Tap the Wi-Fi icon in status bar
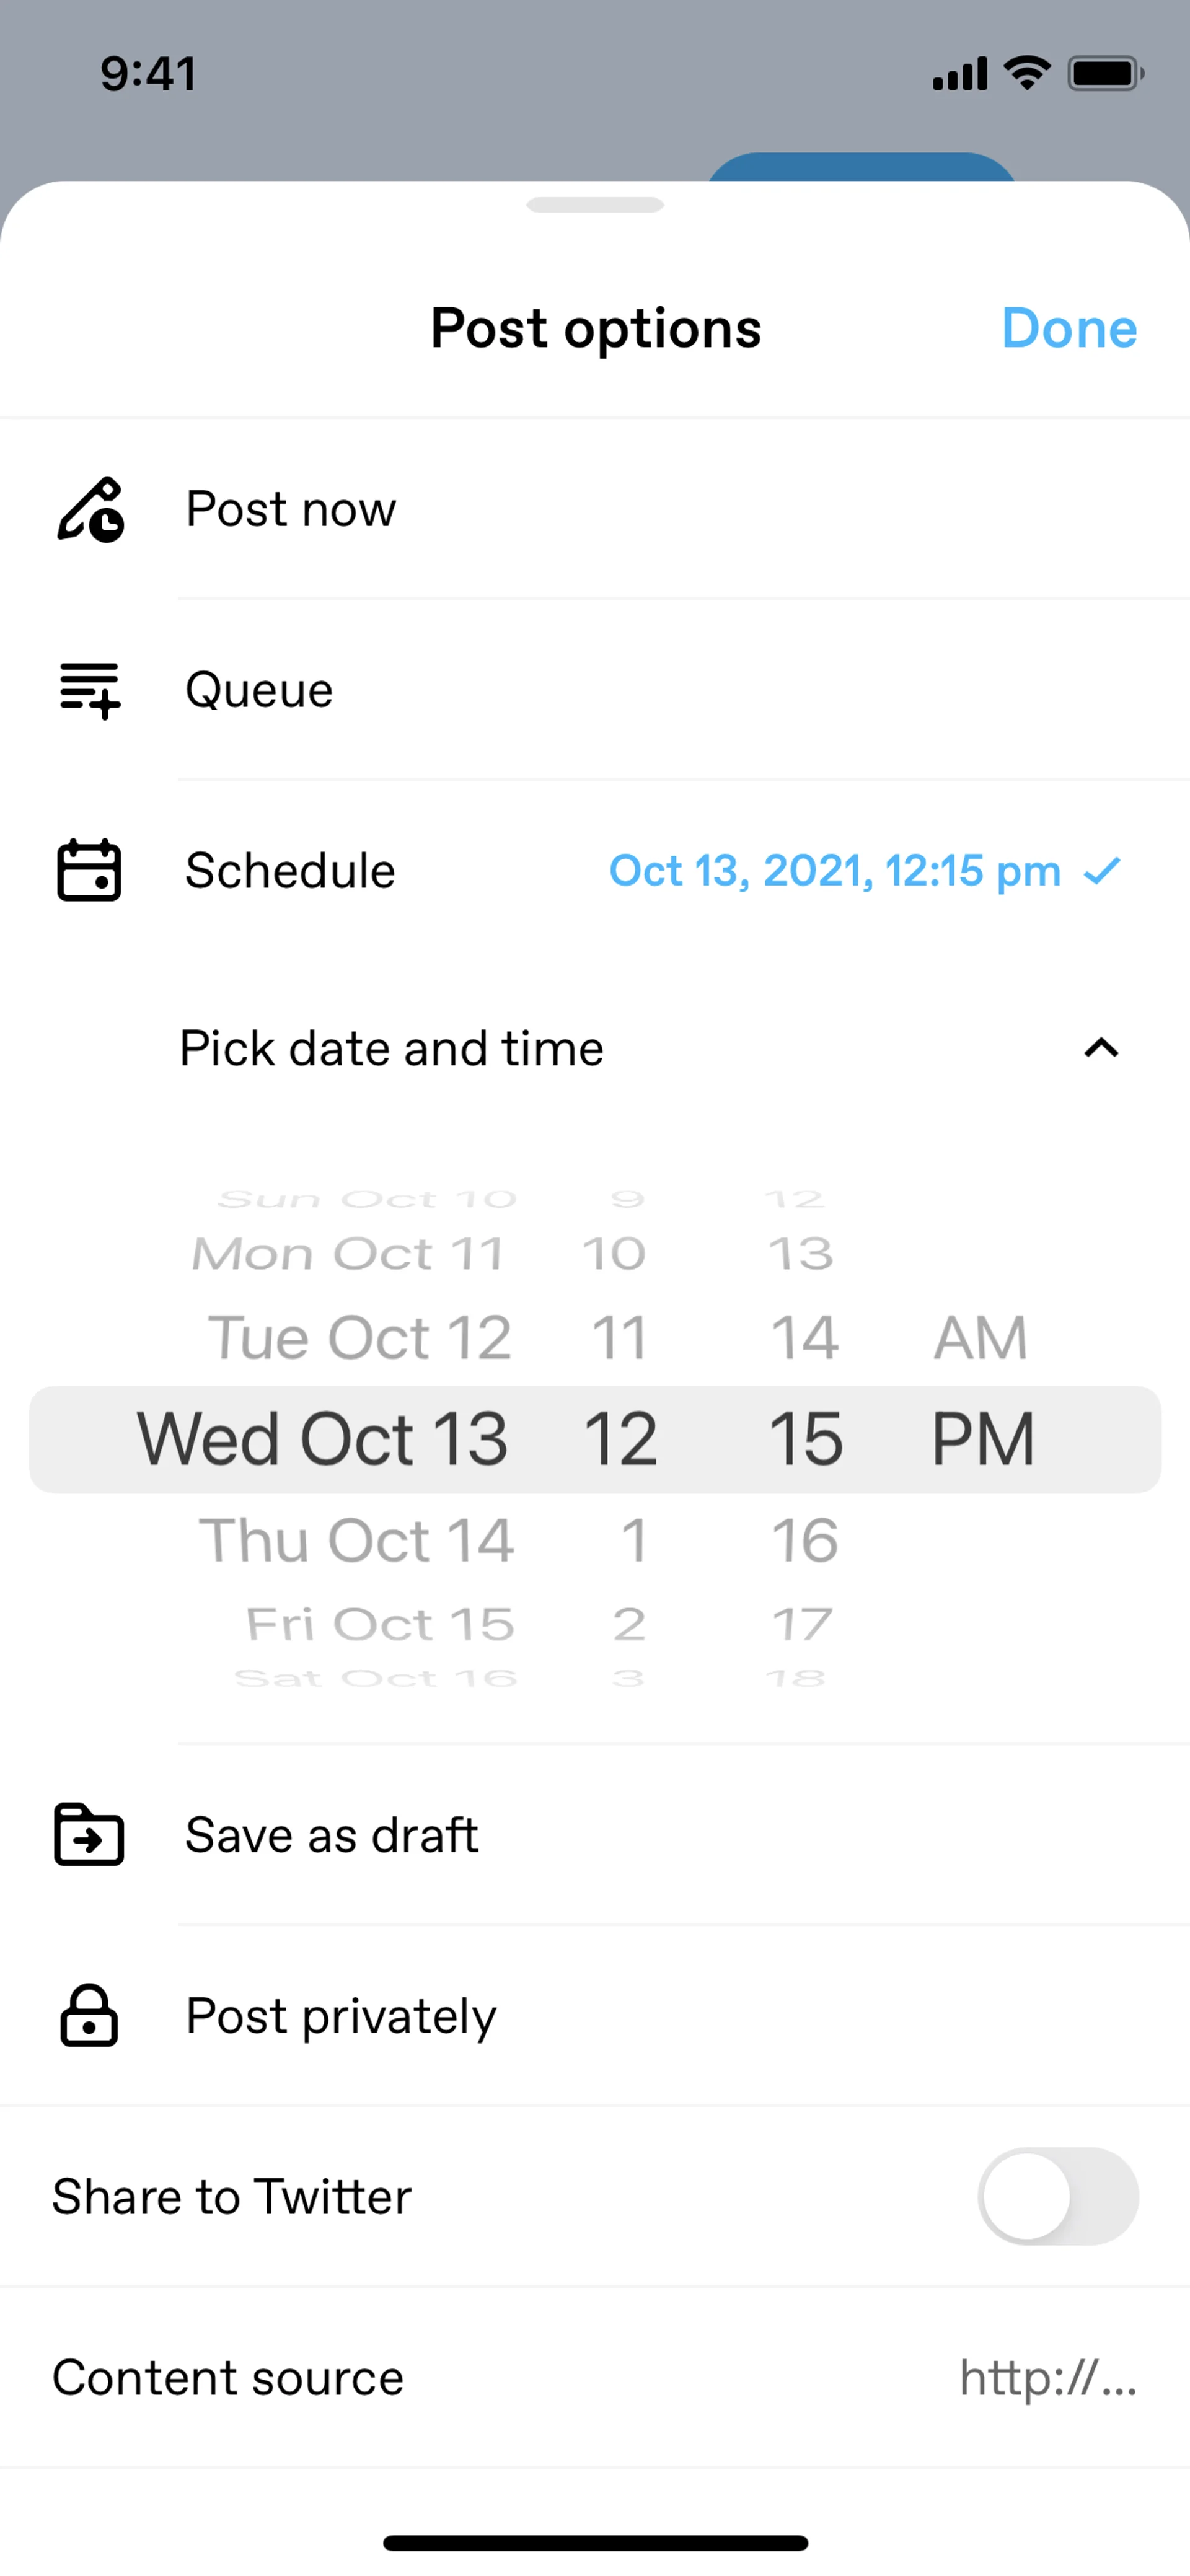Image resolution: width=1190 pixels, height=2576 pixels. (x=1027, y=73)
